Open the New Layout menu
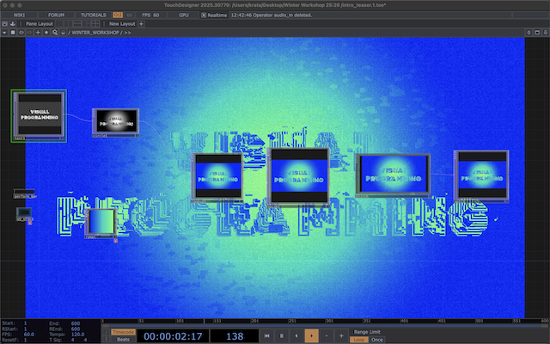The width and height of the screenshot is (550, 344). [120, 24]
